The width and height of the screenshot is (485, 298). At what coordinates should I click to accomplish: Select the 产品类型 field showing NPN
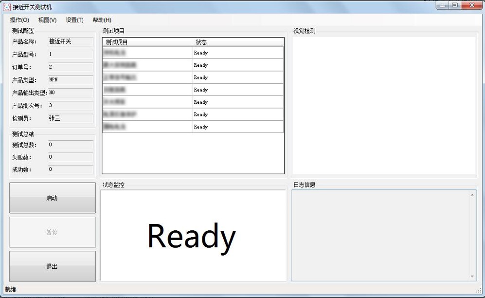71,80
